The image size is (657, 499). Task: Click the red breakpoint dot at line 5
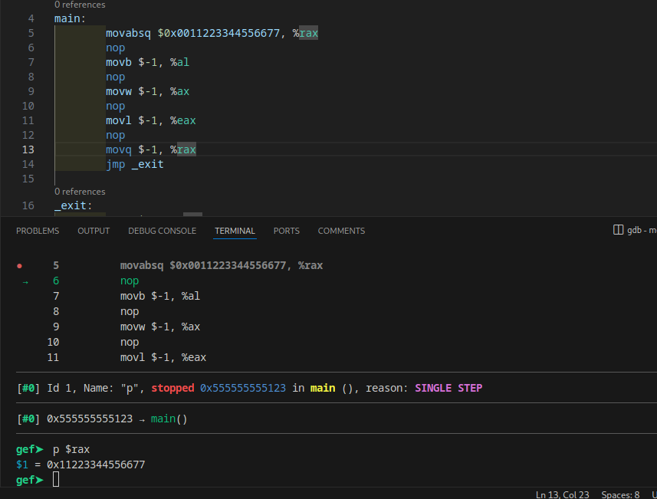19,266
